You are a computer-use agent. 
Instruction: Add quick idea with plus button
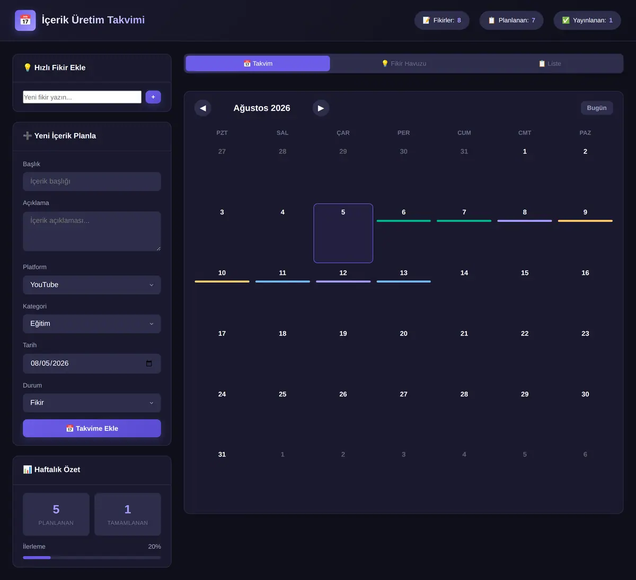pyautogui.click(x=153, y=97)
